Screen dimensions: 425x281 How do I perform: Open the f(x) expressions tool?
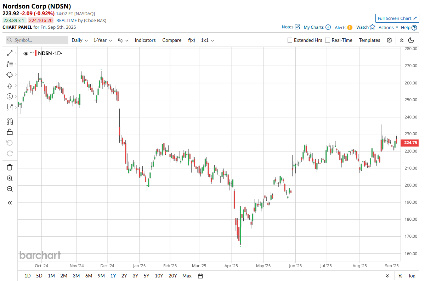[192, 40]
